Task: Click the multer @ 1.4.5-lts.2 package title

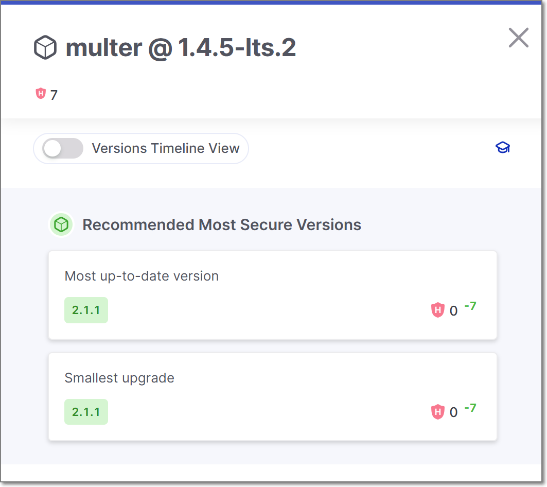Action: pos(181,48)
